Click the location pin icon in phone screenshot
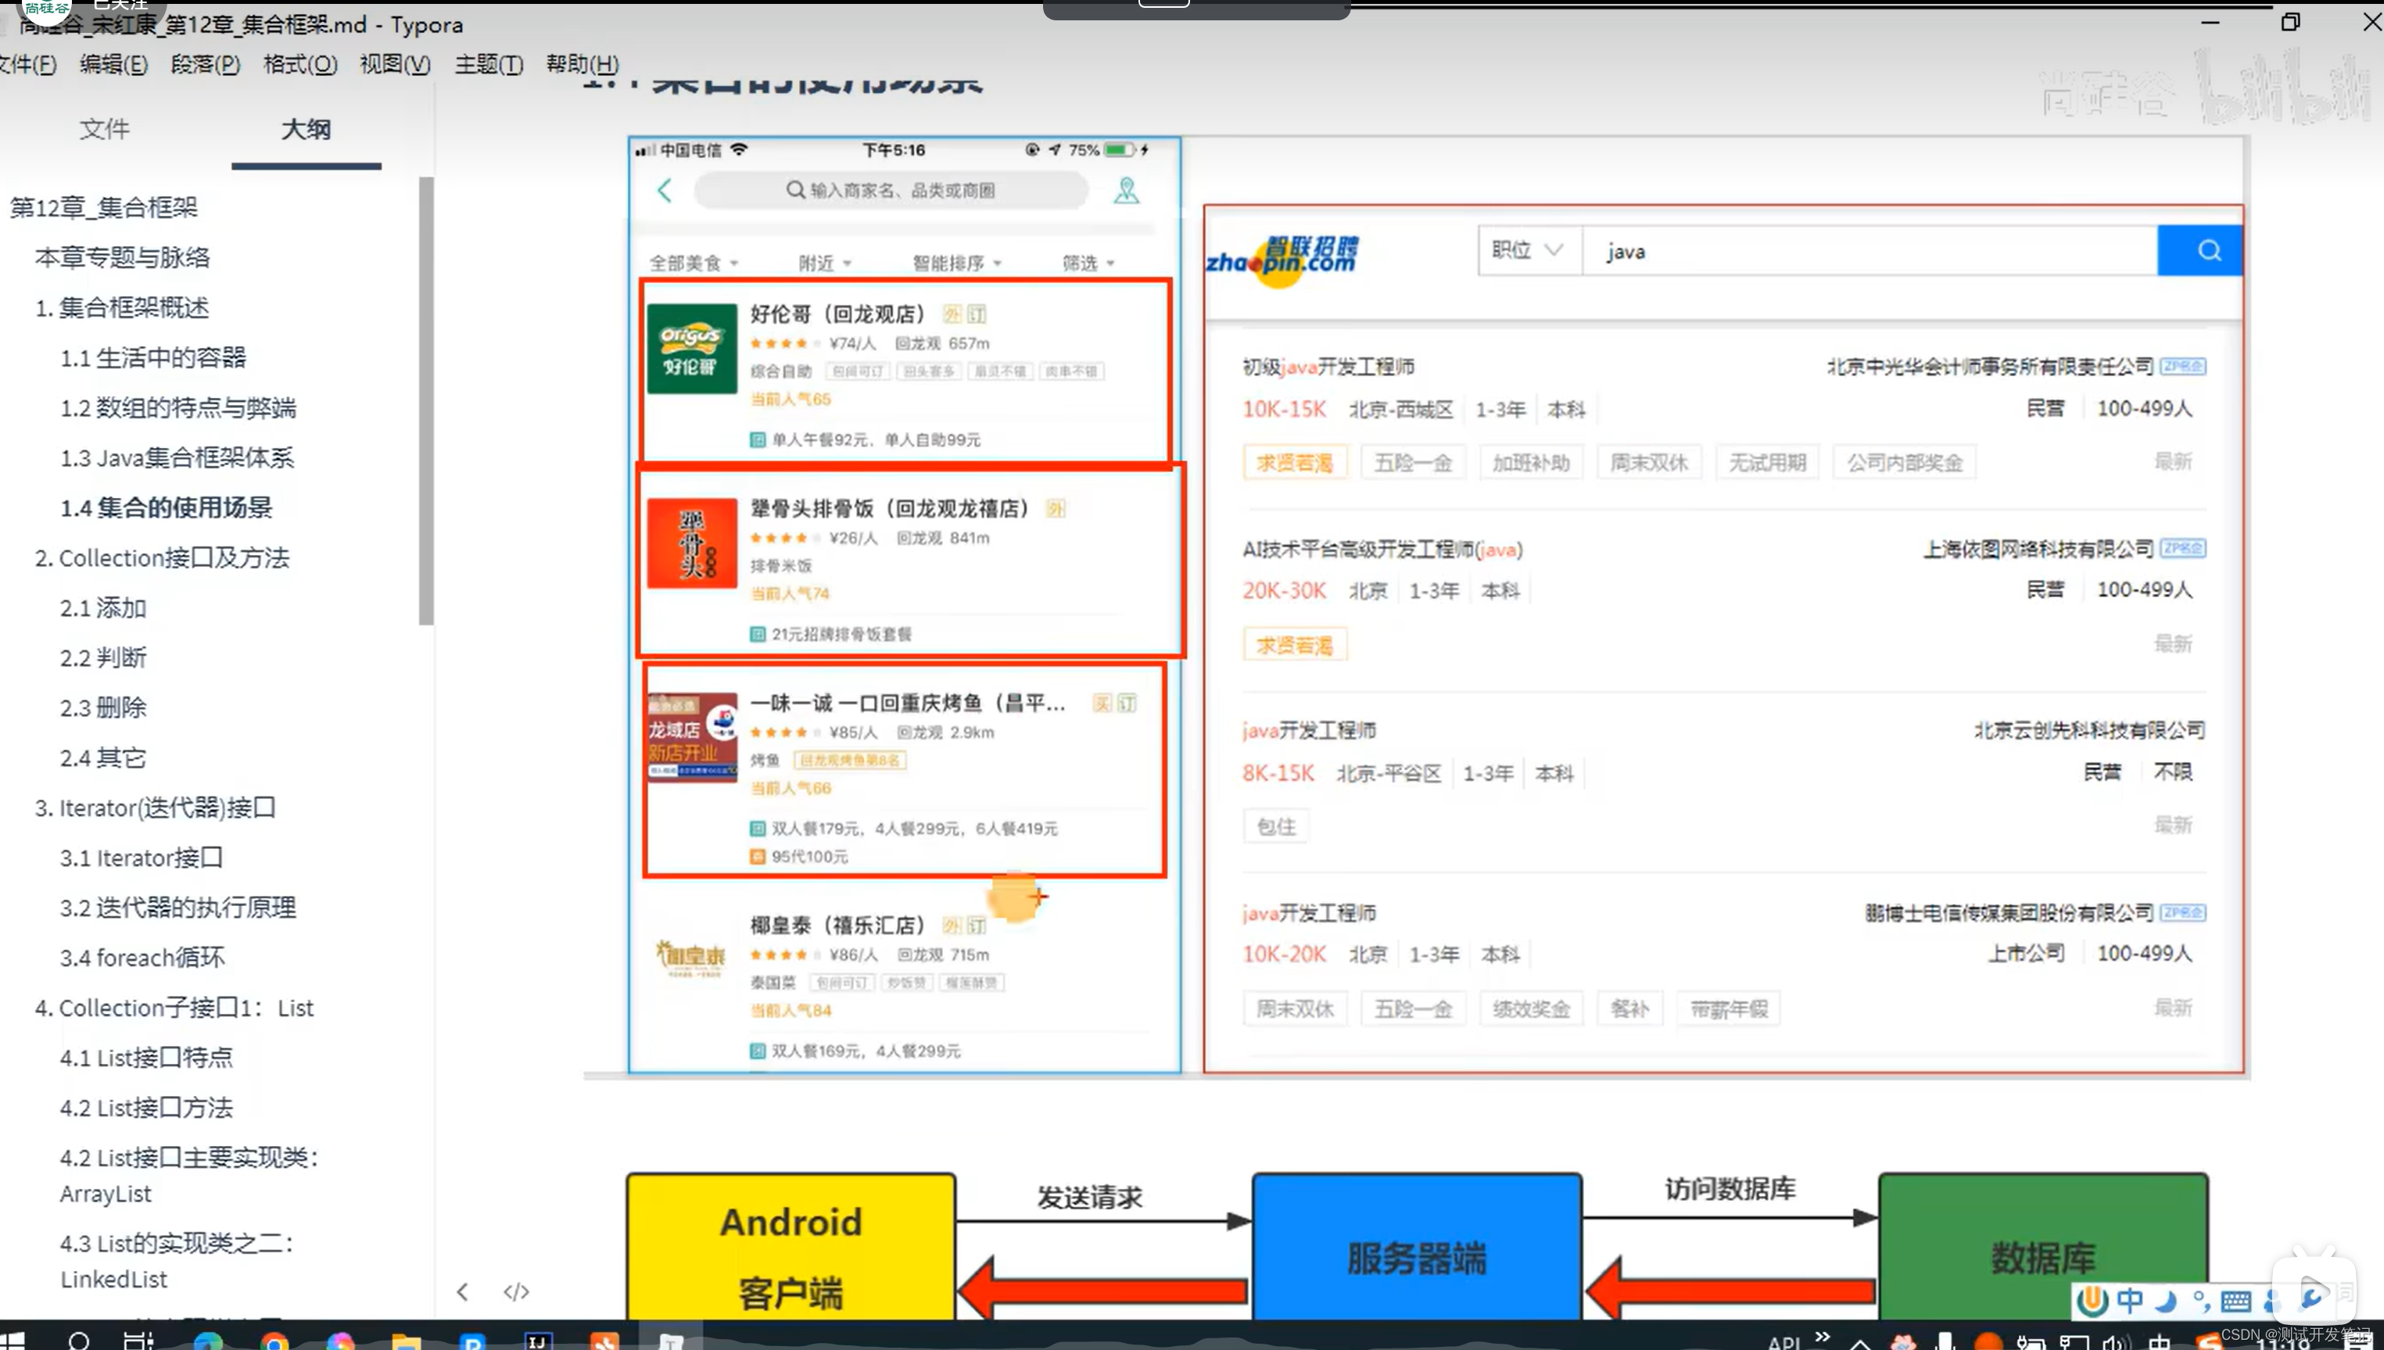 click(1126, 190)
